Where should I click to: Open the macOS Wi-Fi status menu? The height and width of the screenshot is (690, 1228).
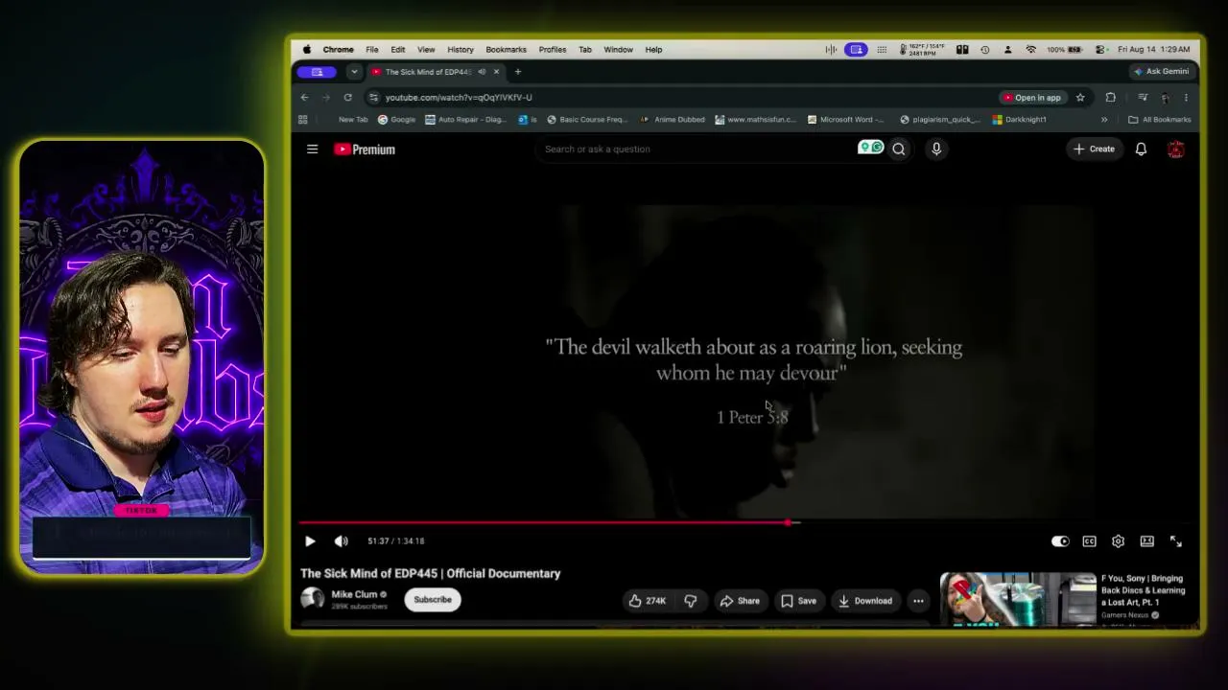[1031, 50]
